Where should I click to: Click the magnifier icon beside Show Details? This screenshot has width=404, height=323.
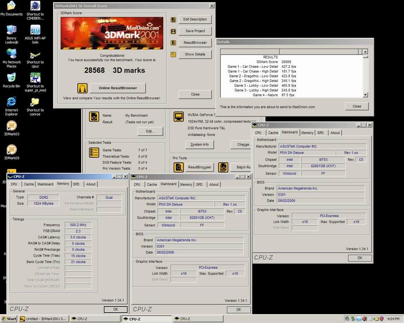tap(173, 54)
